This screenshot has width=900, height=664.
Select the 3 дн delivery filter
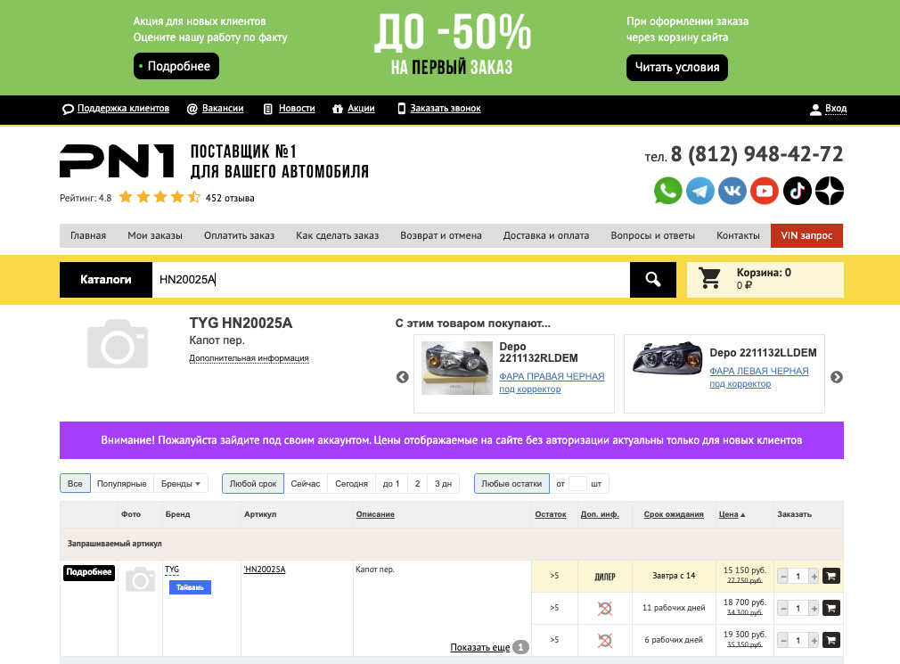click(x=443, y=484)
